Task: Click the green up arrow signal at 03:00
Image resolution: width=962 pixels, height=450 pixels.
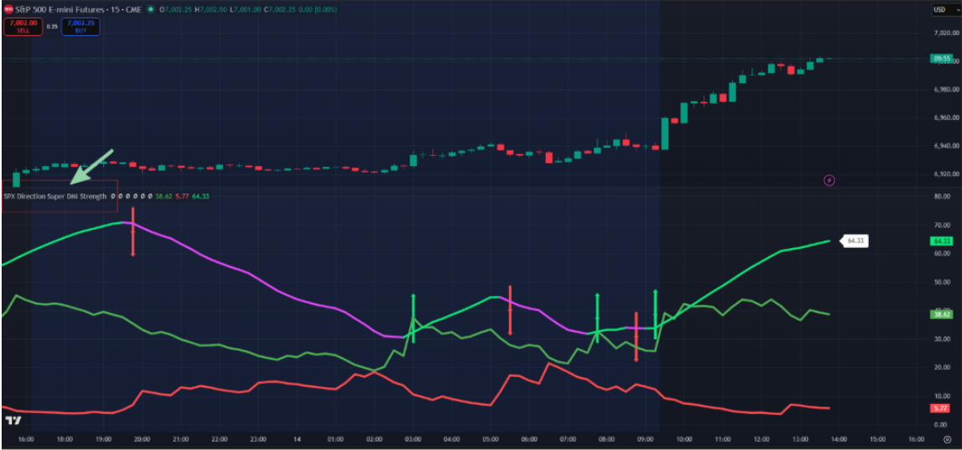Action: click(x=413, y=316)
